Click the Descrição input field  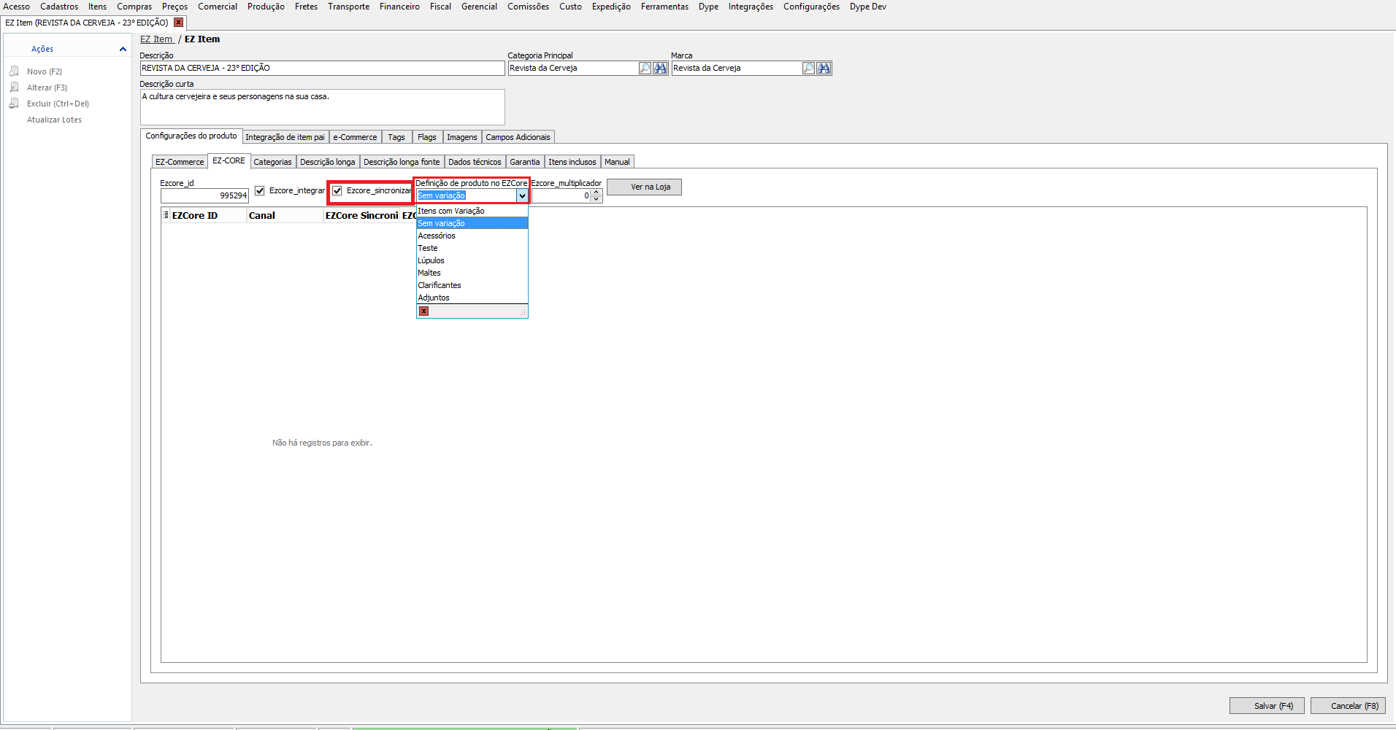(x=322, y=68)
